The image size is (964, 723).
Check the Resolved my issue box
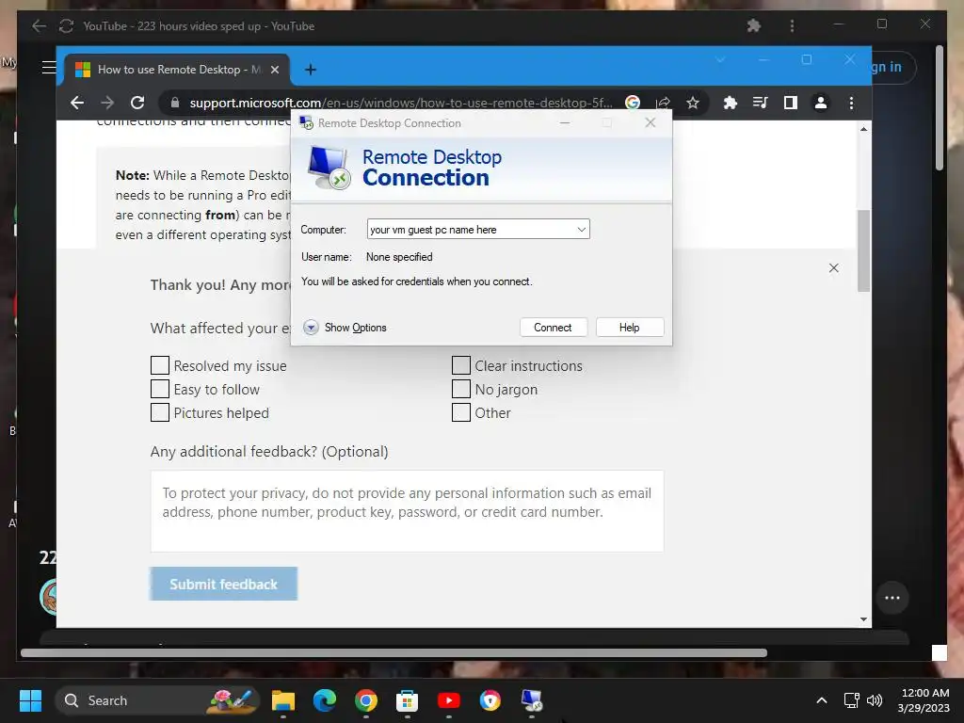pyautogui.click(x=160, y=365)
